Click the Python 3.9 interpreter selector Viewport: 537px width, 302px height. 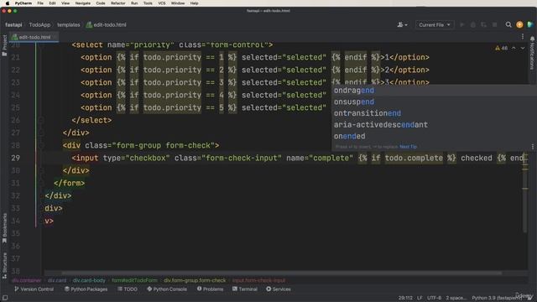tap(497, 298)
